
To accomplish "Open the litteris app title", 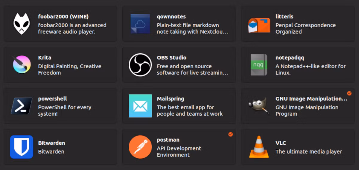I will click(284, 16).
